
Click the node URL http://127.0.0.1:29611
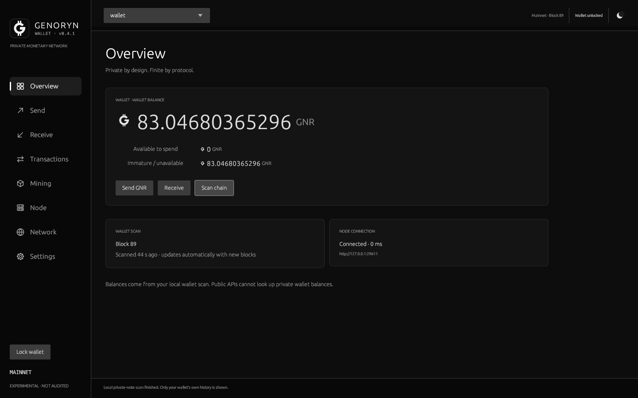[x=358, y=254]
